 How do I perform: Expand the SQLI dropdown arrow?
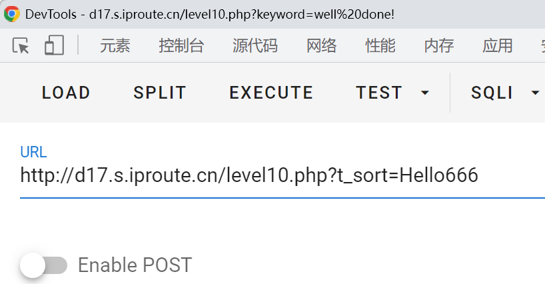[x=534, y=93]
